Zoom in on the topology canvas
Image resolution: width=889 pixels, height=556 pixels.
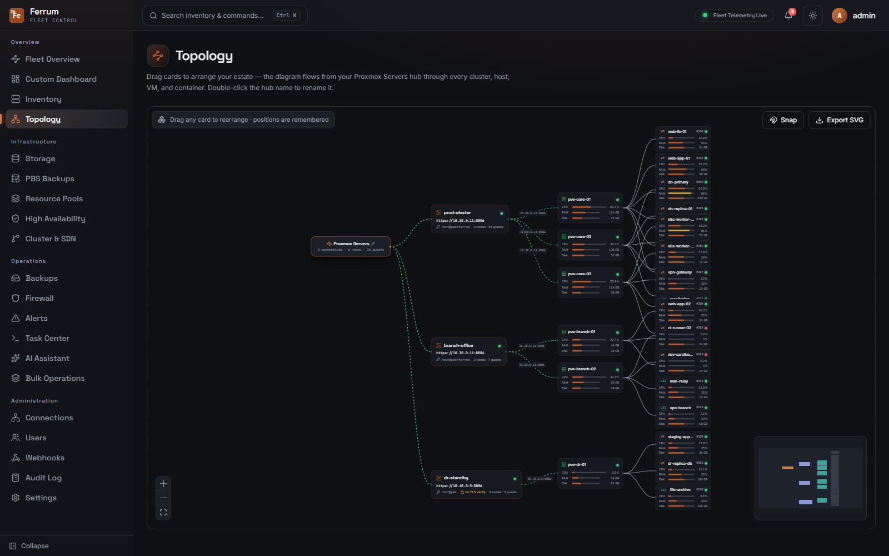coord(163,484)
